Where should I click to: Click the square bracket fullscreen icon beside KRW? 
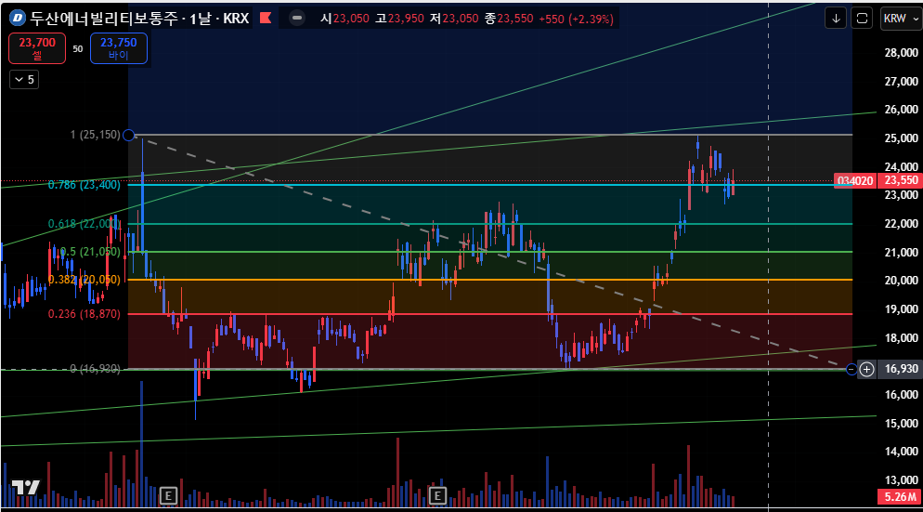pyautogui.click(x=862, y=19)
